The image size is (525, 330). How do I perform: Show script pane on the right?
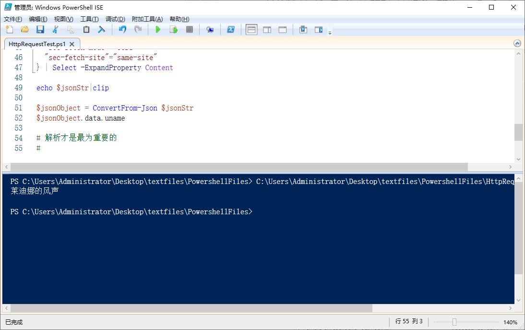[267, 30]
